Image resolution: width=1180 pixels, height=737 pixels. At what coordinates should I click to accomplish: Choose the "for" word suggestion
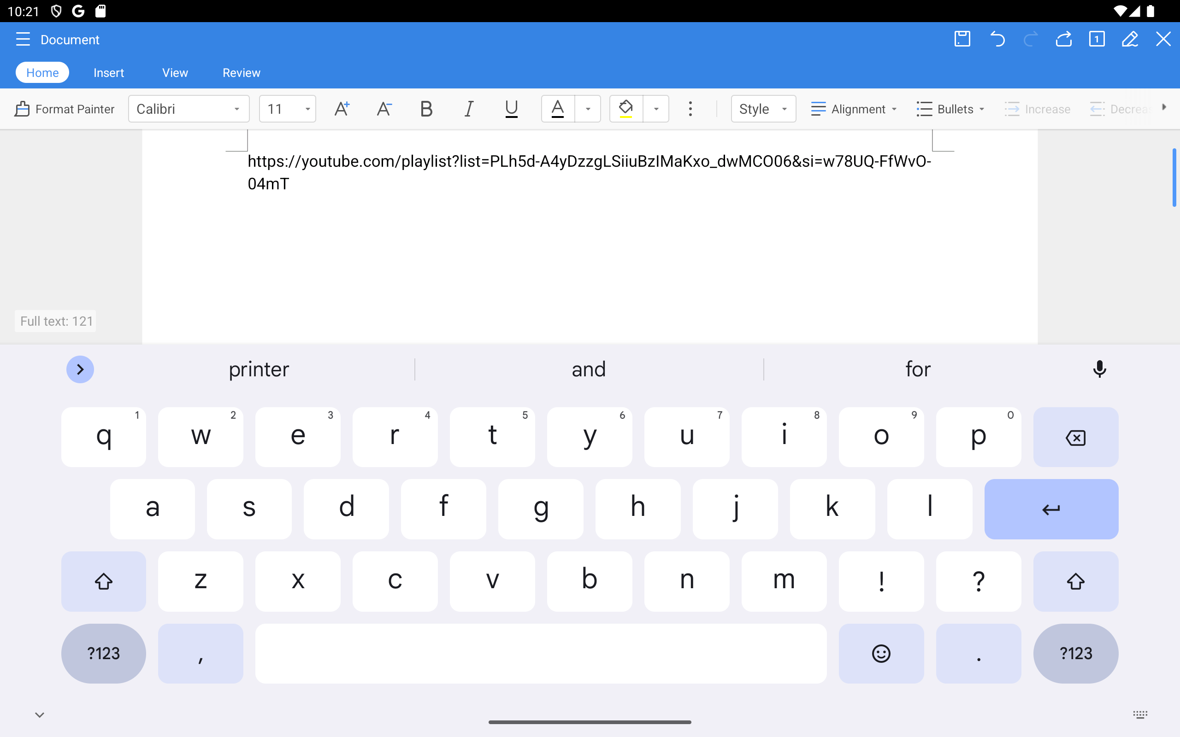point(918,369)
